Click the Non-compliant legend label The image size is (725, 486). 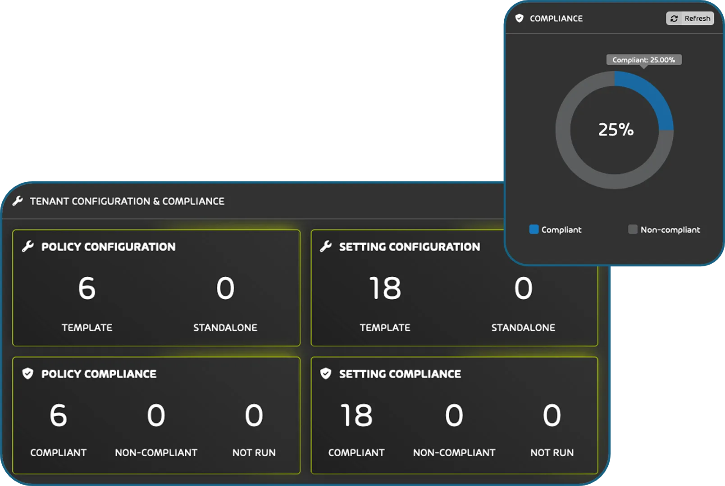coord(670,229)
